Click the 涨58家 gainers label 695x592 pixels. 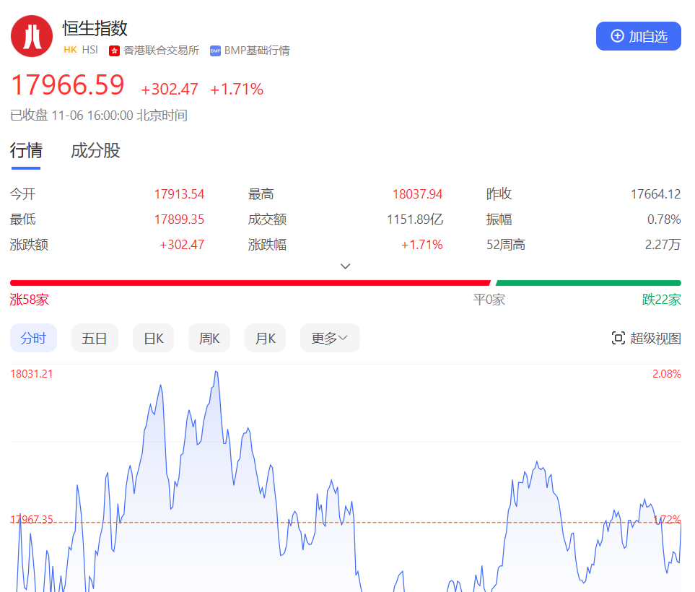point(30,300)
